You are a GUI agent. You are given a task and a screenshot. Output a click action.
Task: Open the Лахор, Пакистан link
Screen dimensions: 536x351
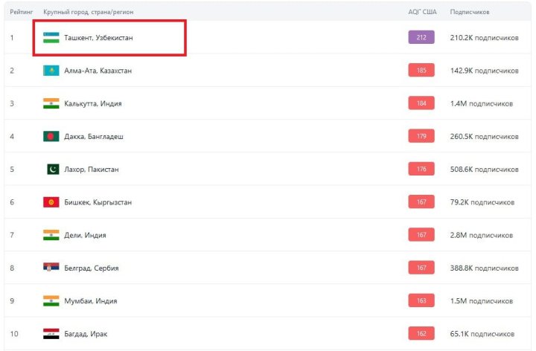[x=93, y=170]
